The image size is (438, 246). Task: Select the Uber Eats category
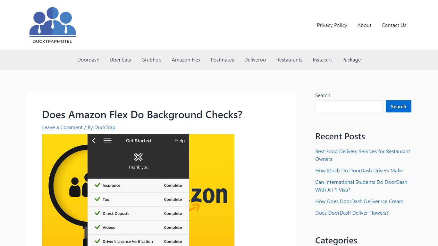(120, 60)
